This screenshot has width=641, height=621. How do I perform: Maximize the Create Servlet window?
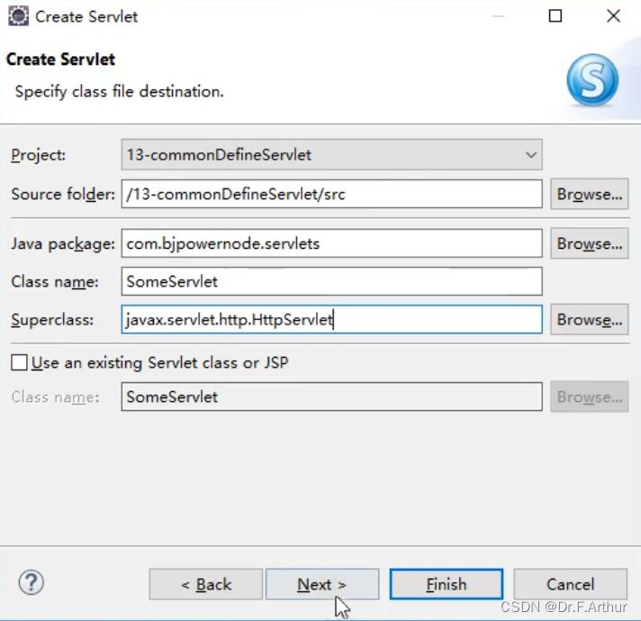[x=555, y=16]
